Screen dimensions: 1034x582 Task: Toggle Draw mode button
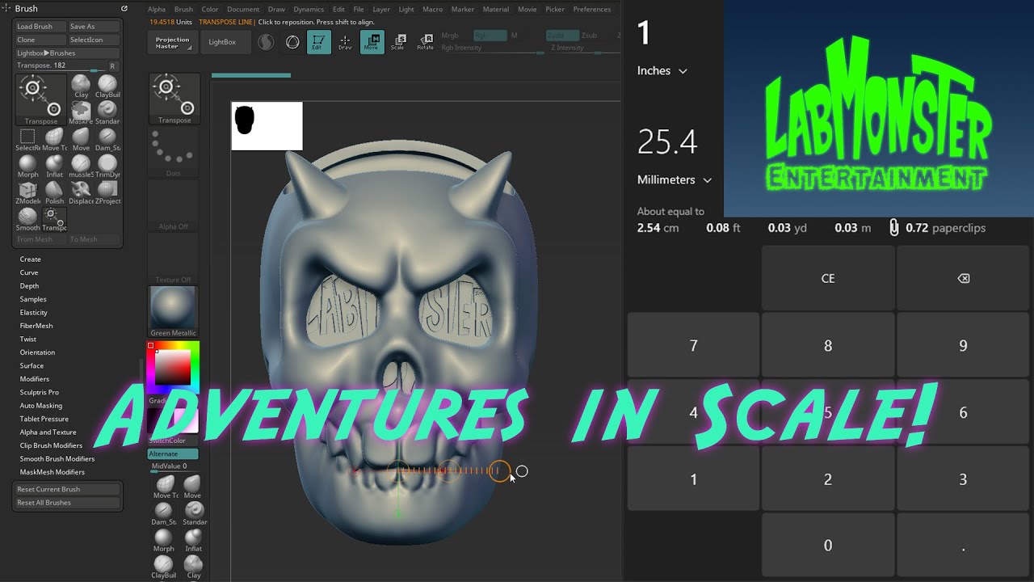click(x=345, y=43)
